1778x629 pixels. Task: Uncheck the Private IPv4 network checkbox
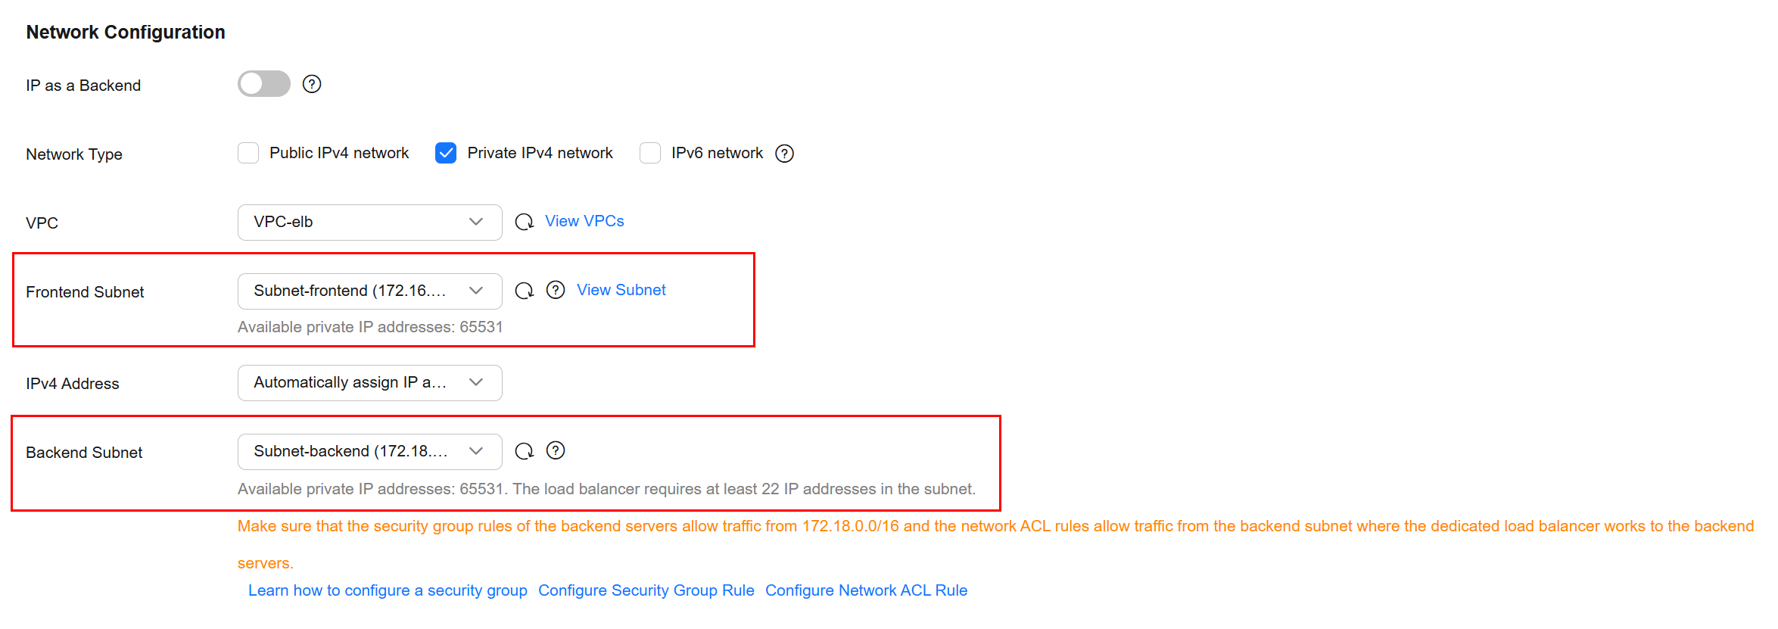coord(446,153)
